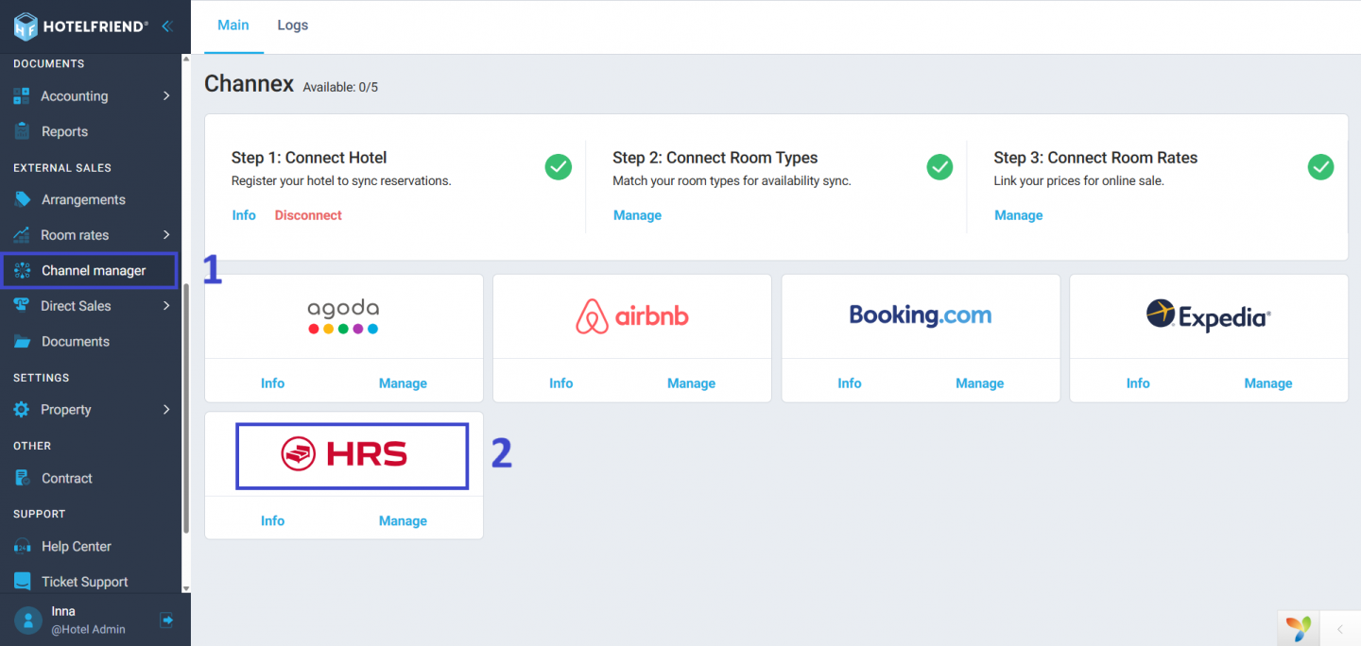Viewport: 1361px width, 646px height.
Task: Click the Inna user avatar icon
Action: coord(28,620)
